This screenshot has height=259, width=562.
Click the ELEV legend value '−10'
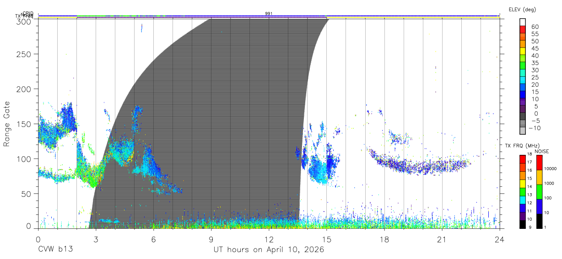535,127
